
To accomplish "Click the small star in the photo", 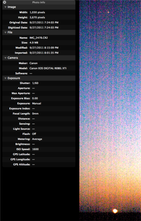I will point(108,12).
